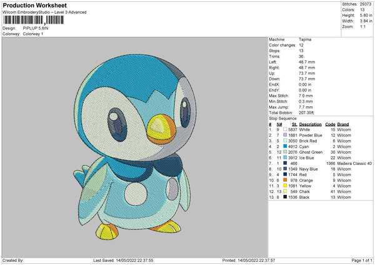Click the Height value '5.80 in'
This screenshot has height=265, width=375.
(x=366, y=15)
